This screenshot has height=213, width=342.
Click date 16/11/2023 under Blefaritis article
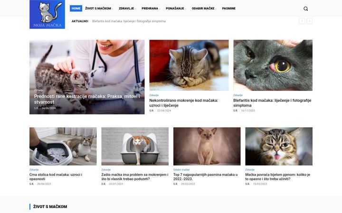click(248, 111)
